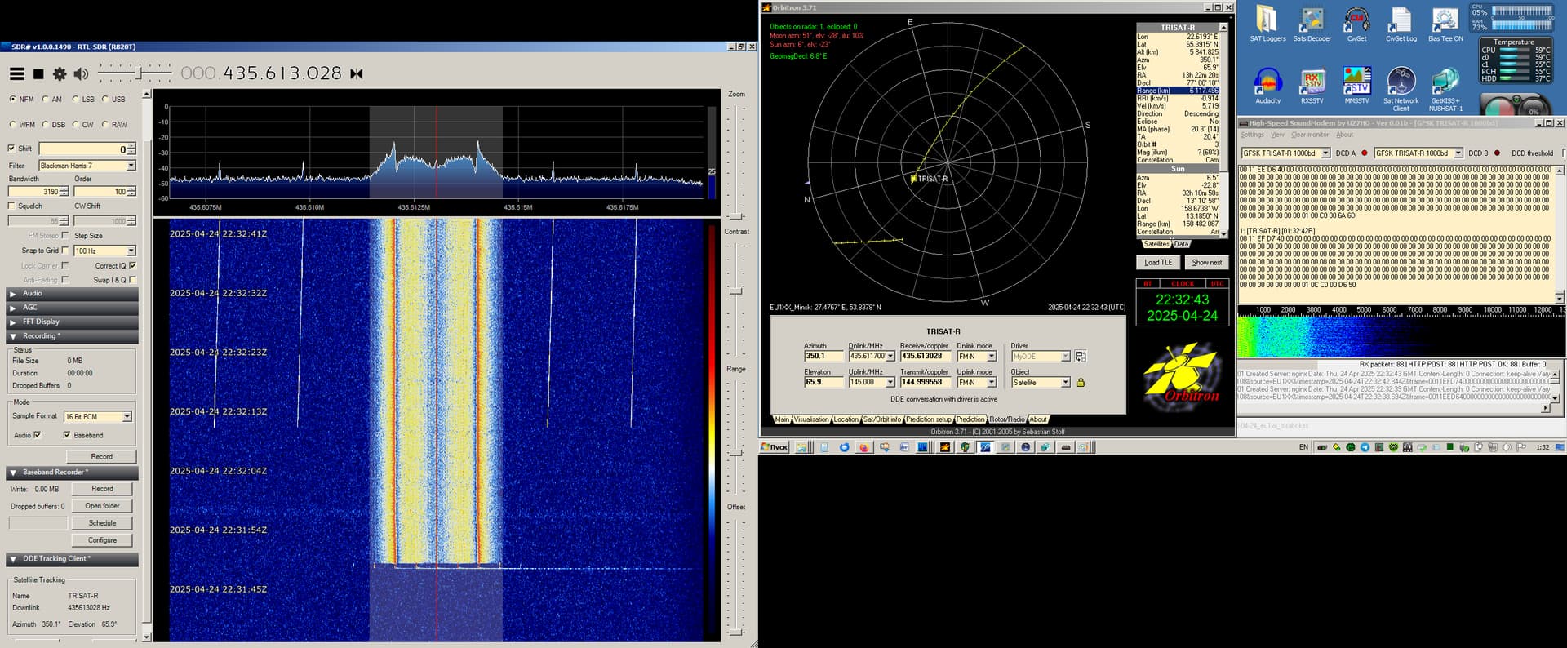Click Schedule in Baseband Recorder
Image resolution: width=1567 pixels, height=648 pixels.
[x=102, y=523]
